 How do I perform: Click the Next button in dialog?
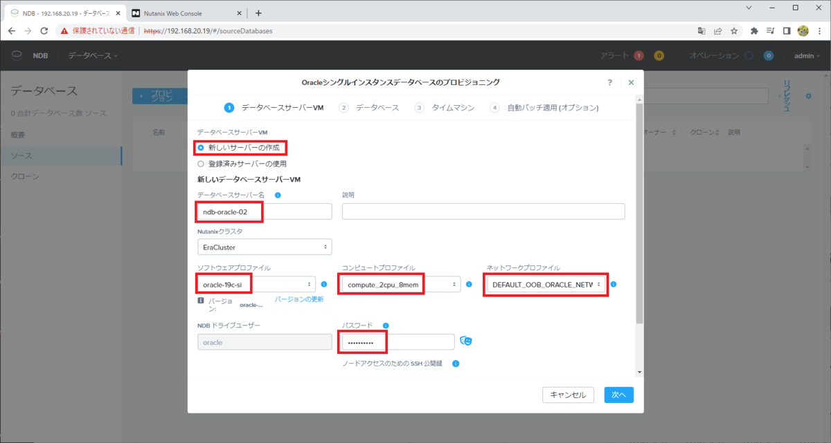pos(618,395)
